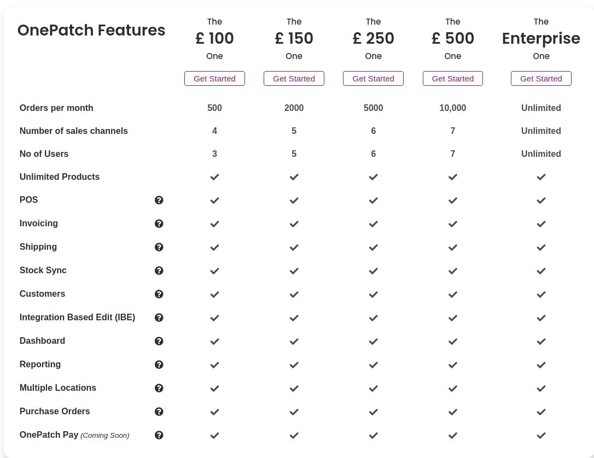Click the OnePatch Features heading
Viewport: 594px width, 458px height.
(x=91, y=31)
